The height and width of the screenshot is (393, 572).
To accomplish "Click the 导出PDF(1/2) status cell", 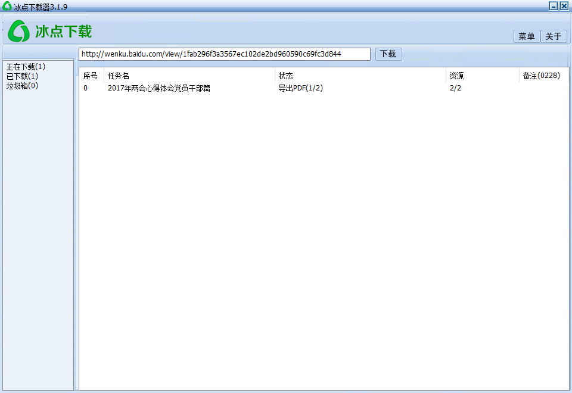I will (x=301, y=88).
